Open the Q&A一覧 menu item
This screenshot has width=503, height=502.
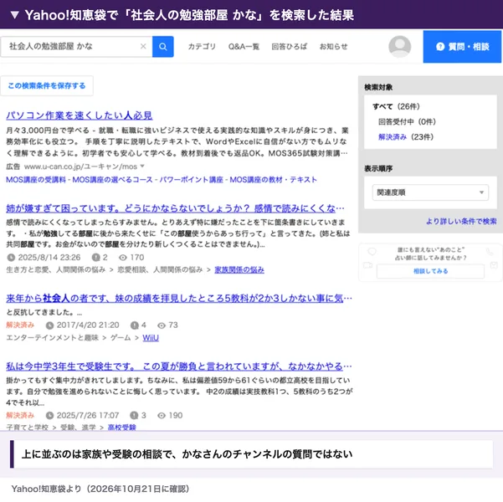pos(244,47)
